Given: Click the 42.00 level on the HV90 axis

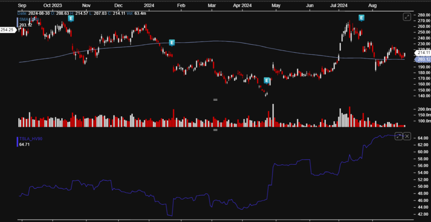Looking at the screenshot, I should [423, 214].
